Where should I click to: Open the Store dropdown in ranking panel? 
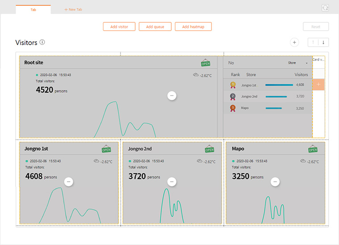coord(298,63)
